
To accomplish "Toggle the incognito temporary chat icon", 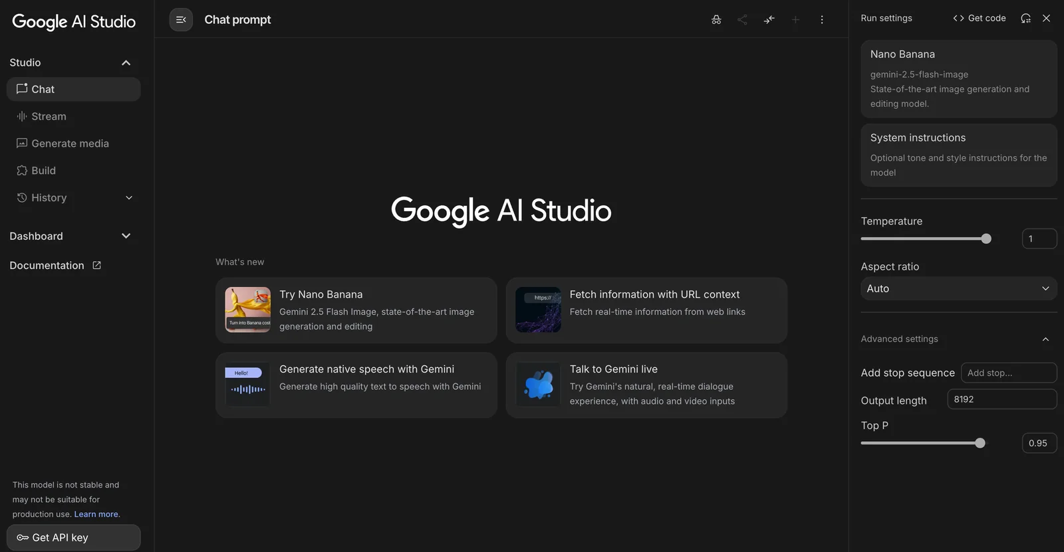I will (x=716, y=20).
